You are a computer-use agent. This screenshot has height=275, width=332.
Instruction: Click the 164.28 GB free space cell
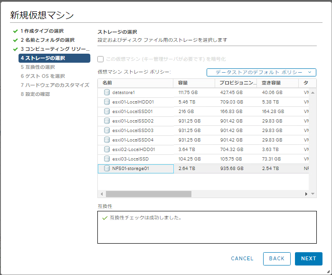pos(273,112)
